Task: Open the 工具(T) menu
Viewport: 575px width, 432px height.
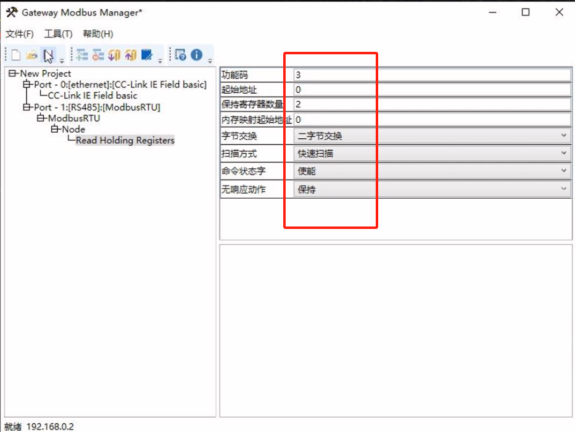Action: 58,34
